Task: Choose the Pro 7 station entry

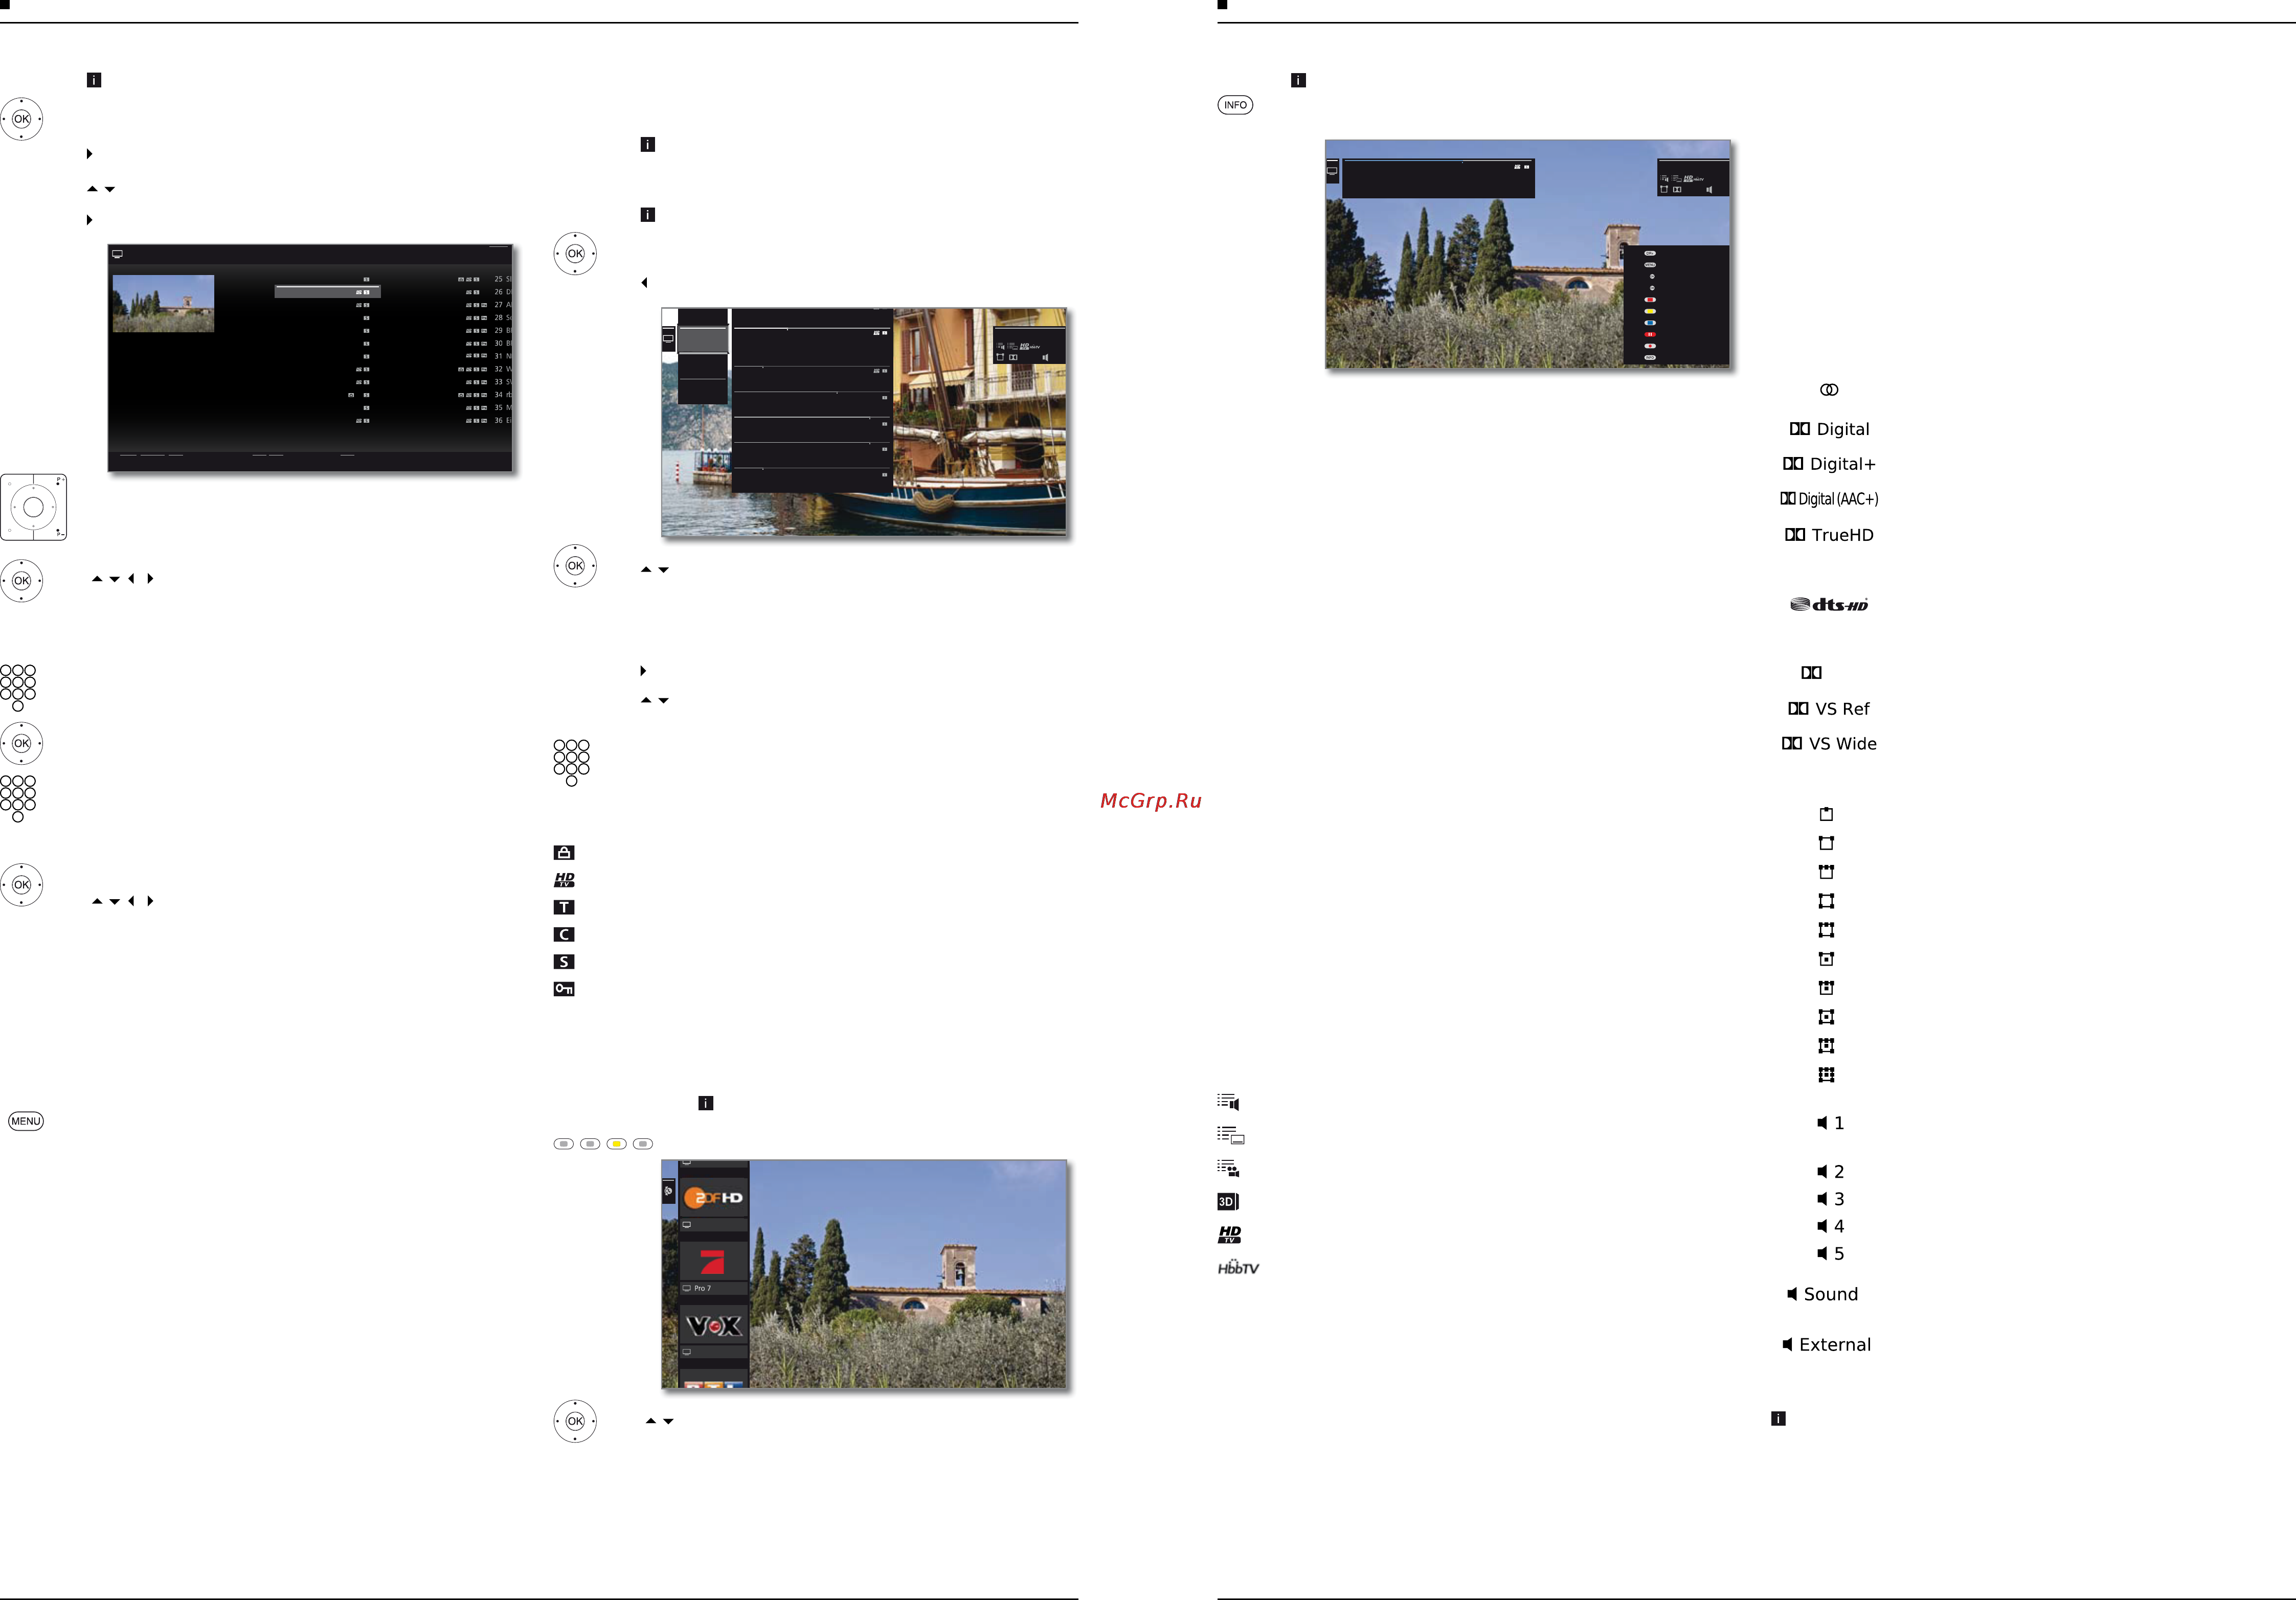Action: coord(713,1288)
